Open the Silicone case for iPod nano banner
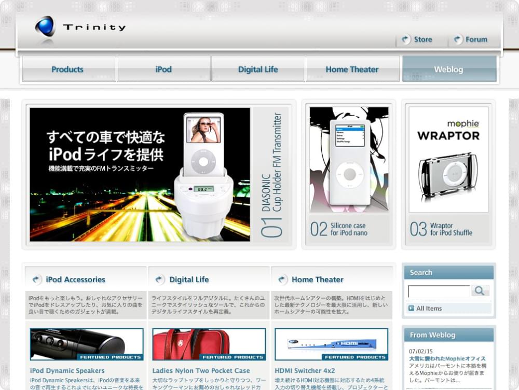Screen dimensions: 519x390 pos(349,174)
